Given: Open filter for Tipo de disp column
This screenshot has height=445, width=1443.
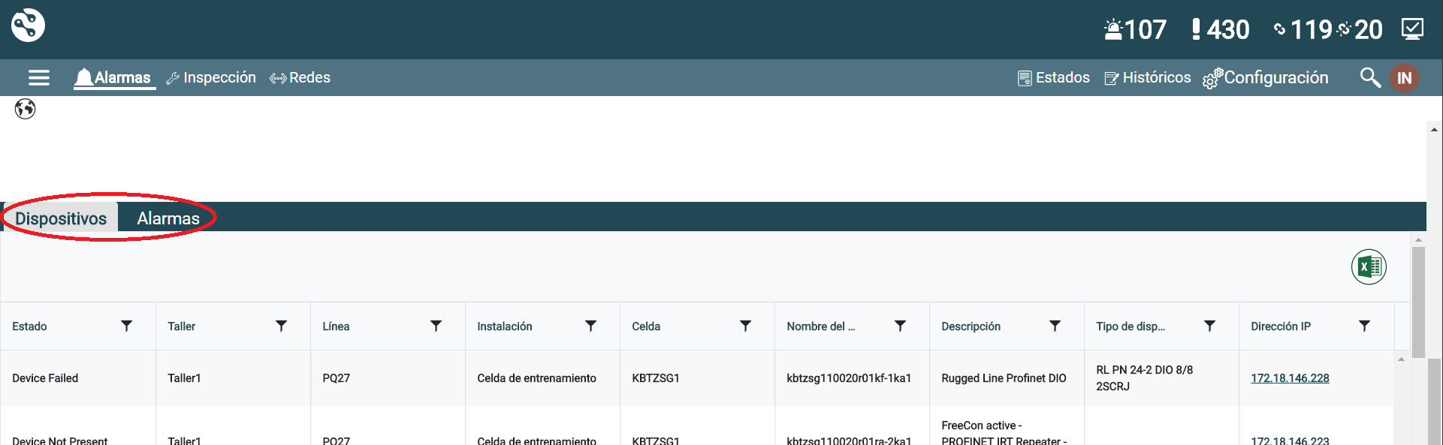Looking at the screenshot, I should 1210,326.
